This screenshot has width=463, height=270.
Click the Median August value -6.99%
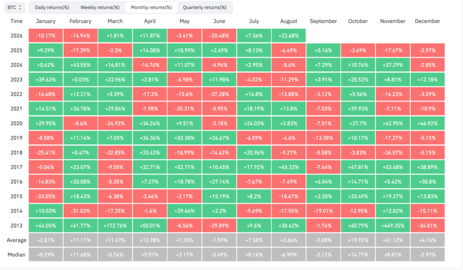point(288,255)
